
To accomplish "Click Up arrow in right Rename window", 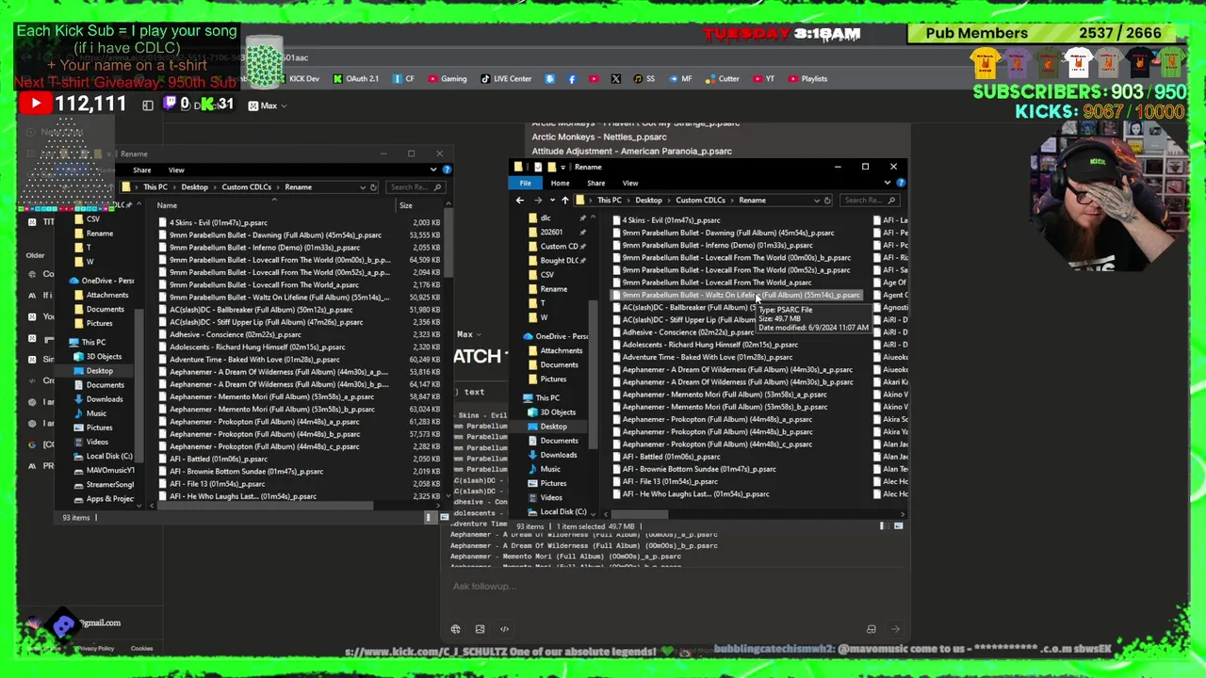I will point(564,200).
